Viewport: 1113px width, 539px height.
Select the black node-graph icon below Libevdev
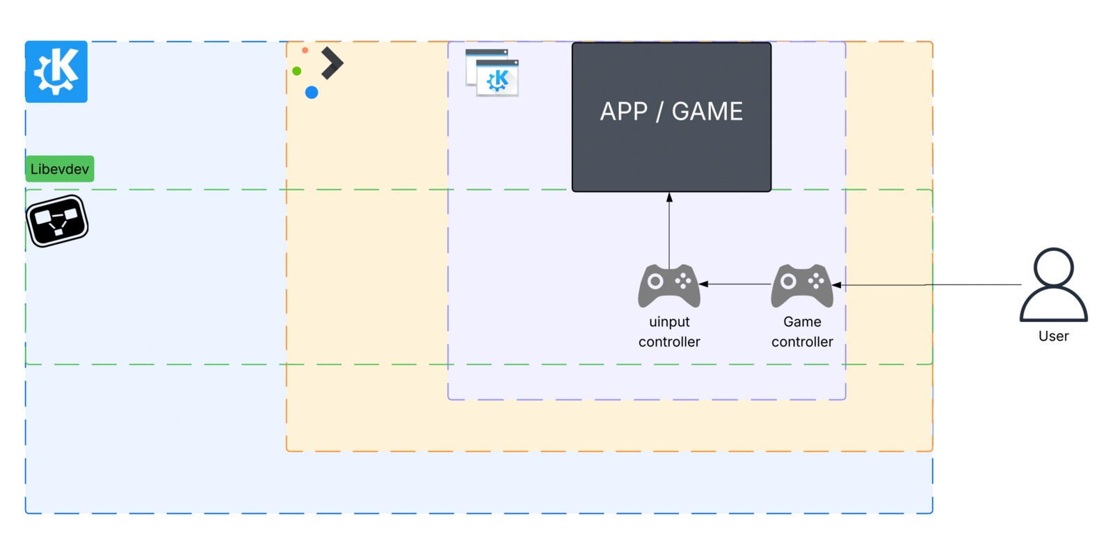point(57,221)
